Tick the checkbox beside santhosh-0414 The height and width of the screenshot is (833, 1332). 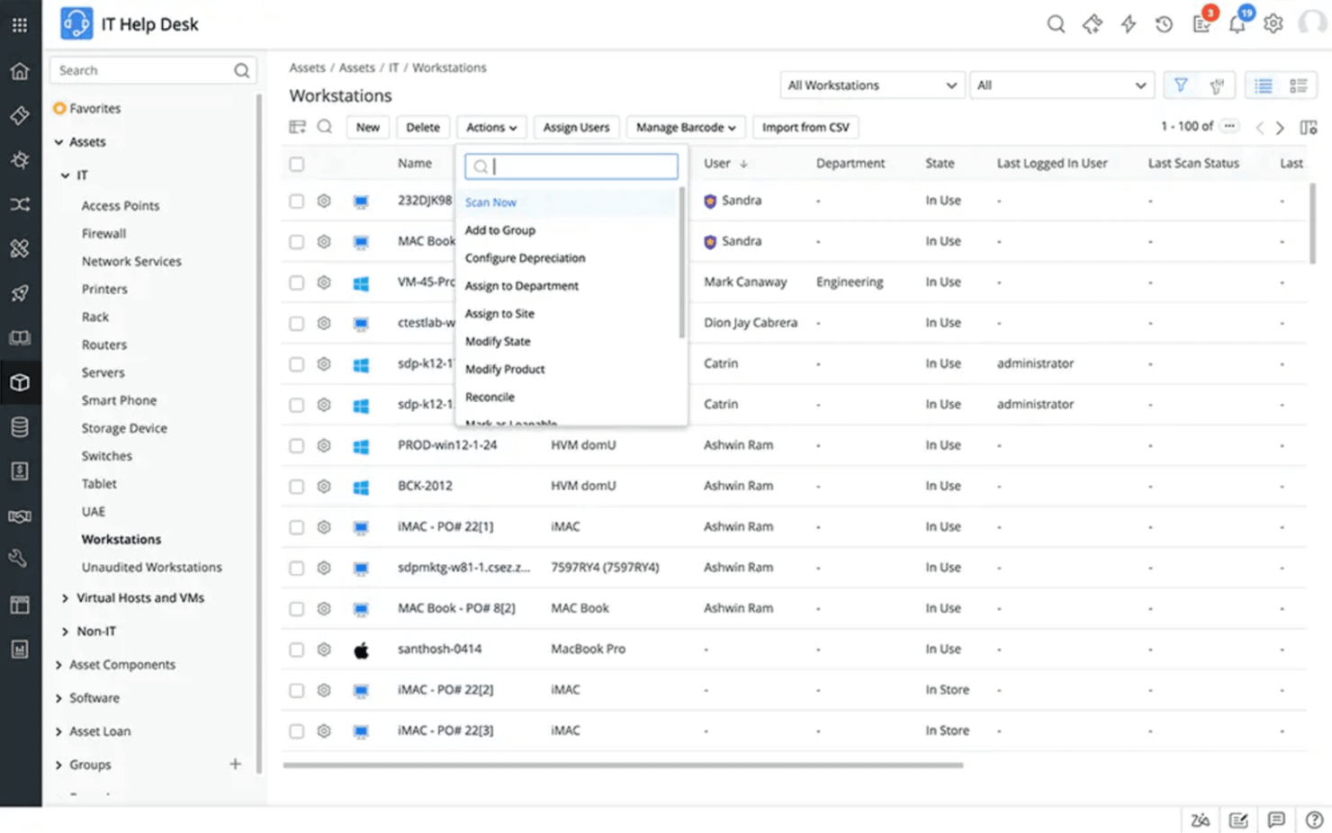(296, 649)
